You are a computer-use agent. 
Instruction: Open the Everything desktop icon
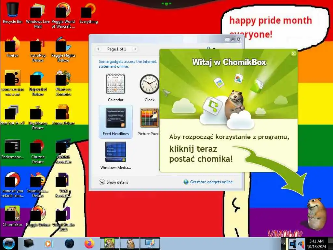(x=88, y=13)
